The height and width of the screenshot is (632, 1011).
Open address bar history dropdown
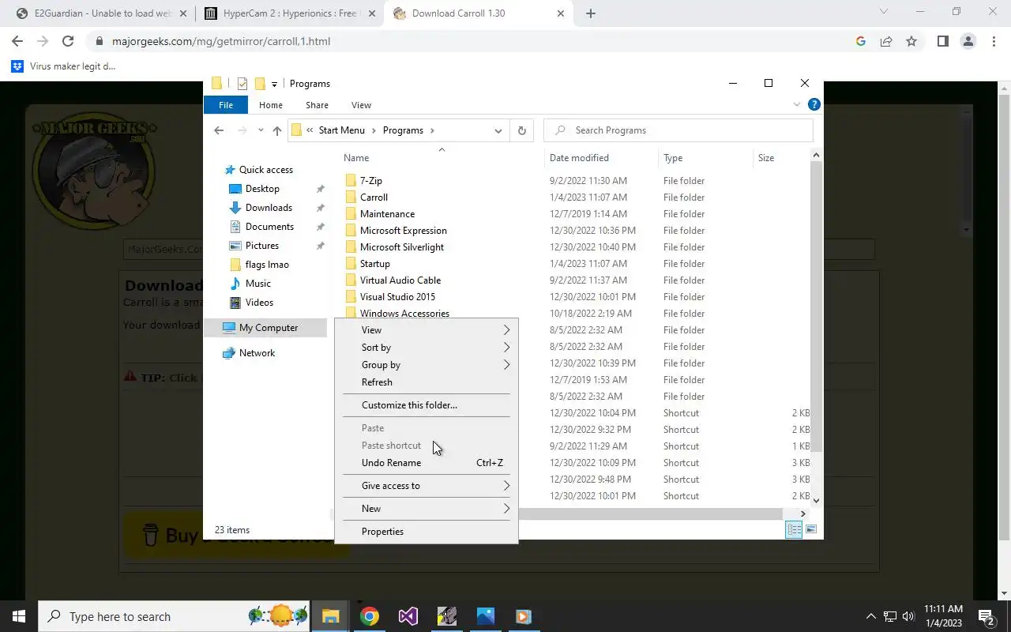[x=498, y=130]
